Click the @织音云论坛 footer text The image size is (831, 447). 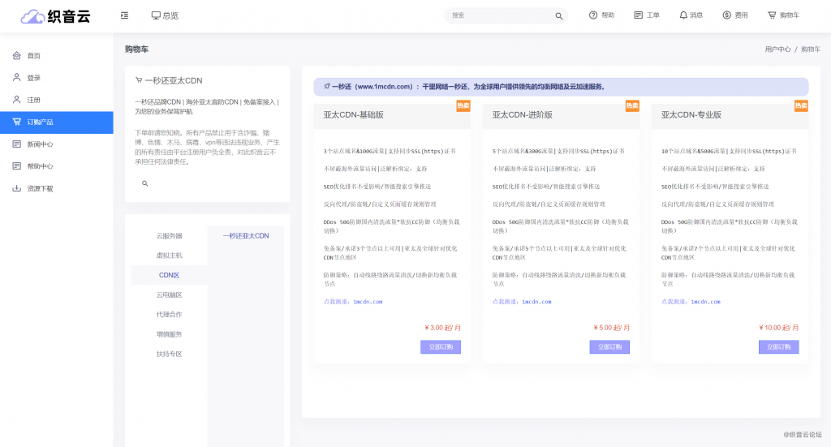803,434
